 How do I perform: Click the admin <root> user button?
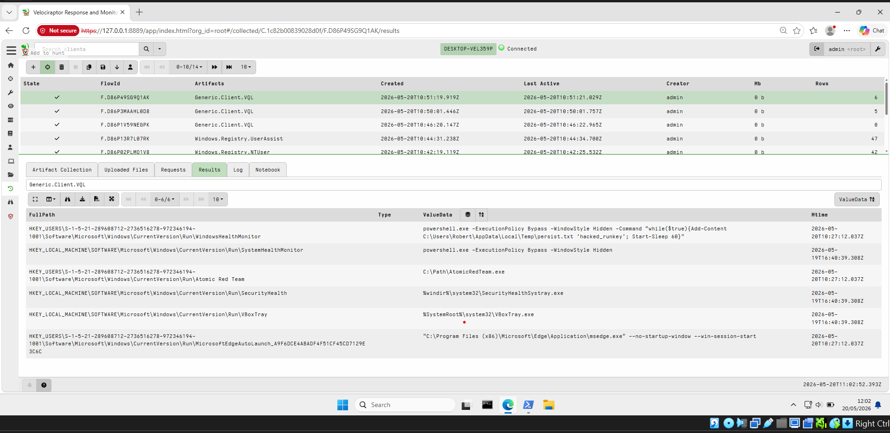[847, 49]
